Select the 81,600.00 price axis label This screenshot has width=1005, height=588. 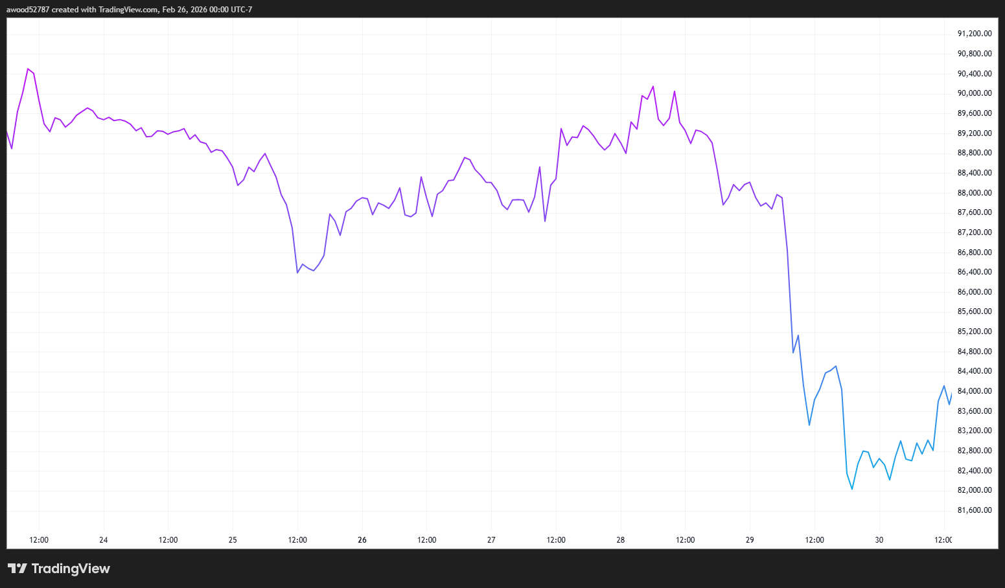[973, 510]
